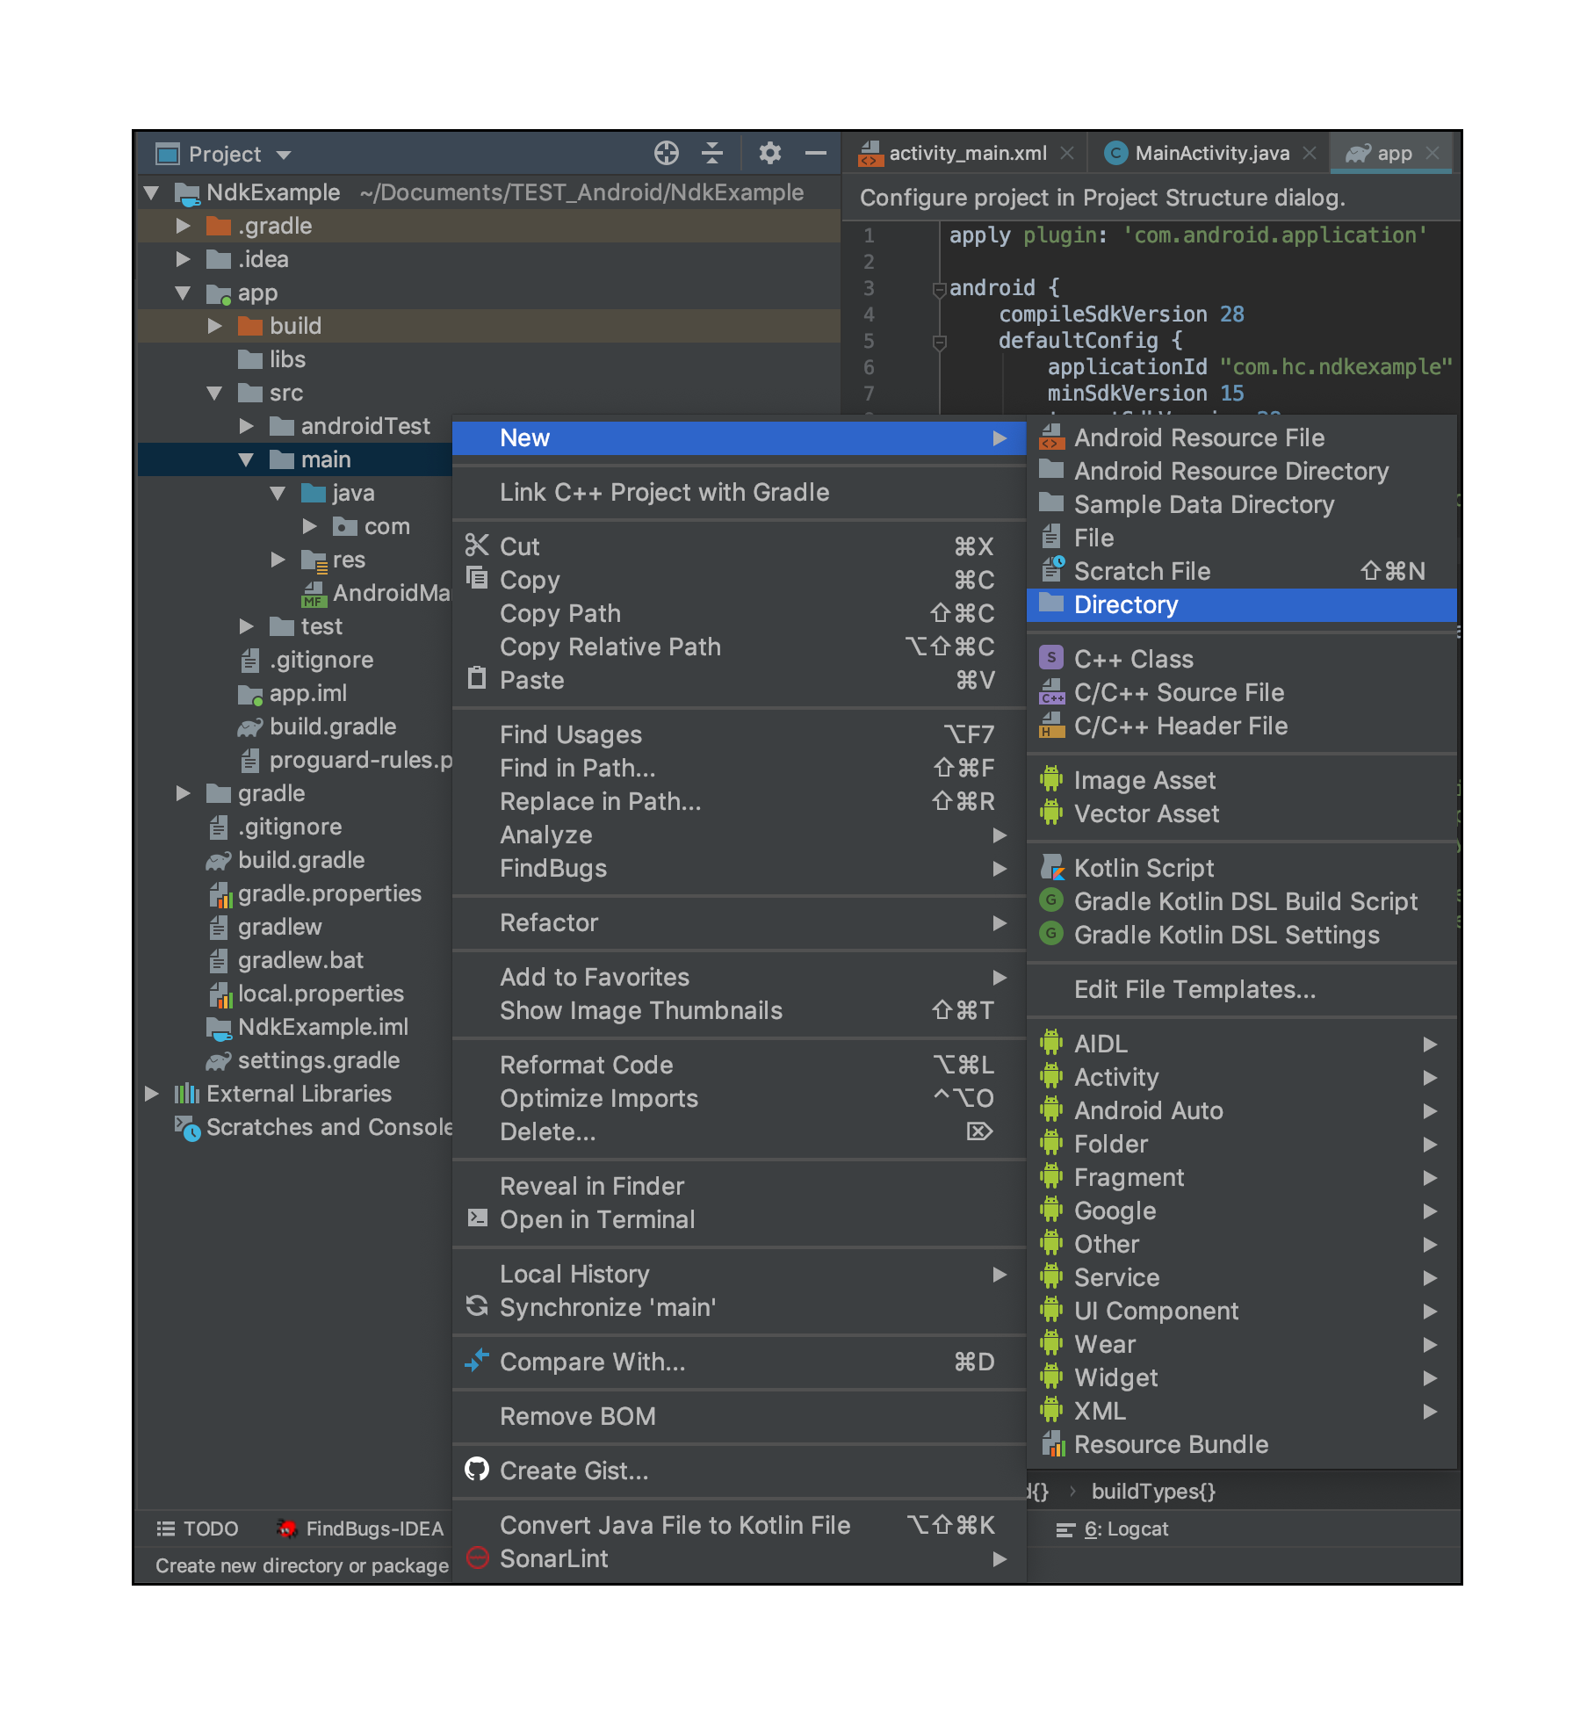
Task: Click the Image Asset android icon
Action: (1051, 779)
